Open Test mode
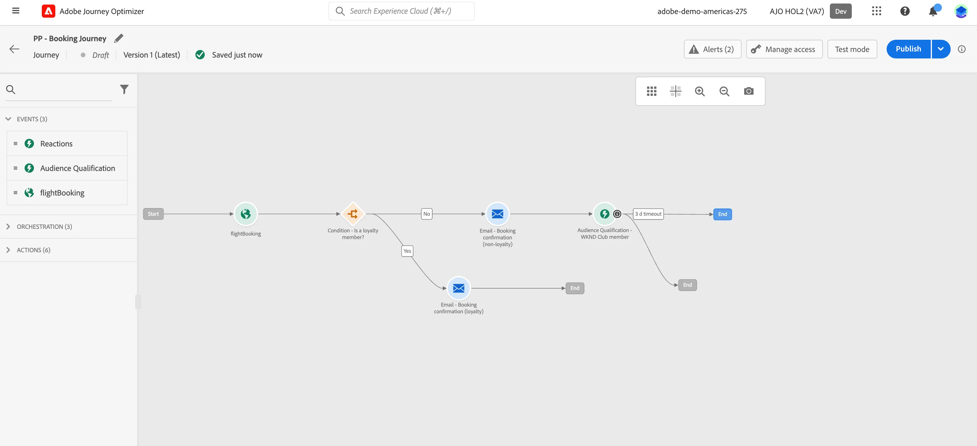Image resolution: width=977 pixels, height=446 pixels. [852, 49]
